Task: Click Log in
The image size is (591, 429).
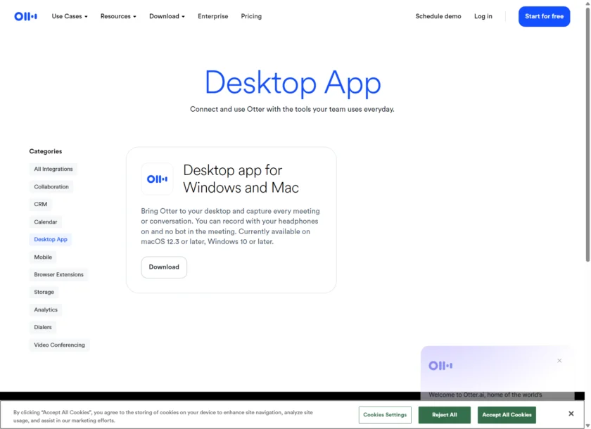Action: pyautogui.click(x=483, y=16)
